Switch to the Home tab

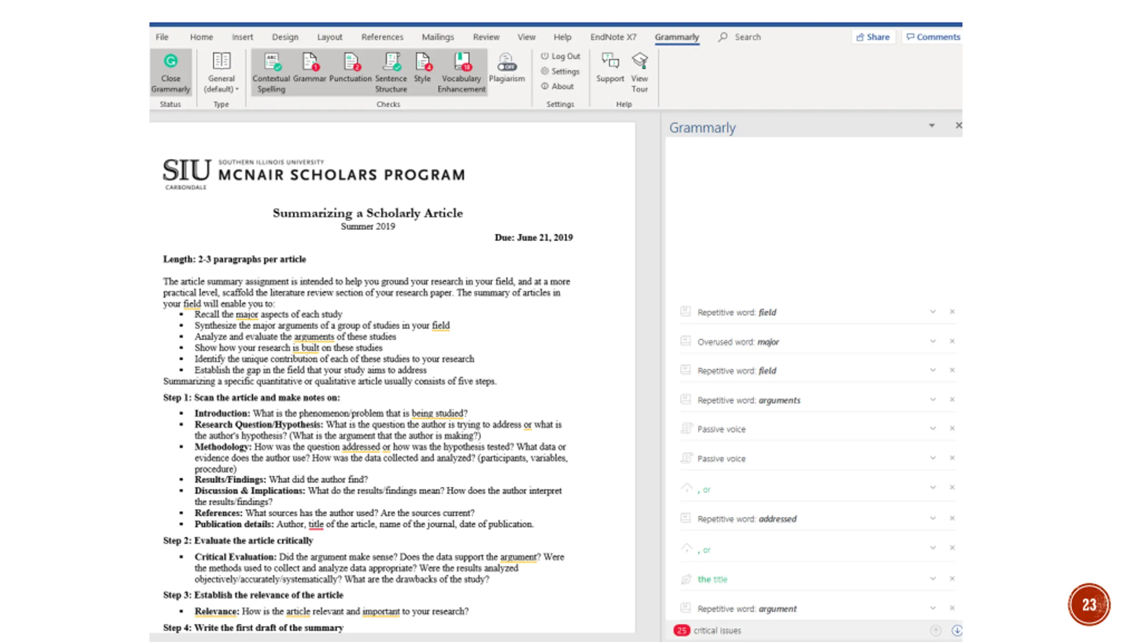(201, 37)
